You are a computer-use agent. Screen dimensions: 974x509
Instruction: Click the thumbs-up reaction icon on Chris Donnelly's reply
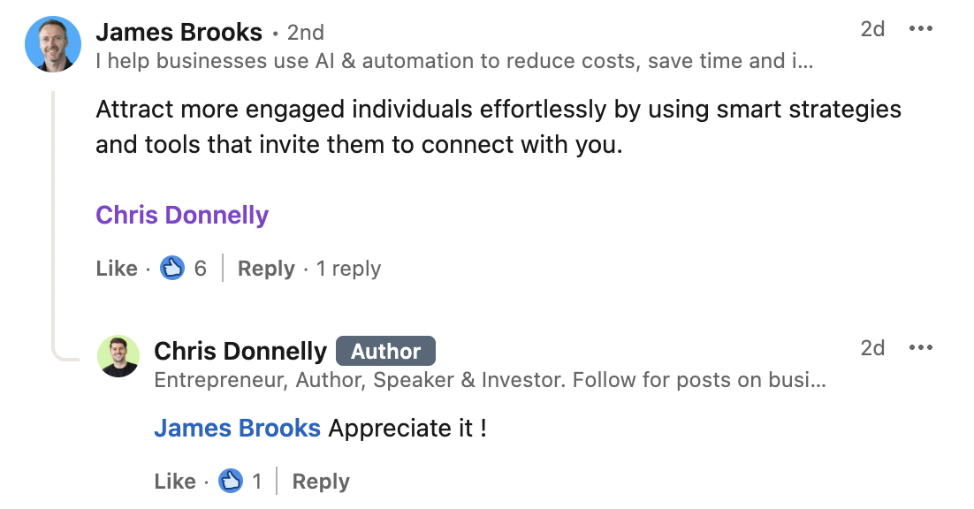231,481
